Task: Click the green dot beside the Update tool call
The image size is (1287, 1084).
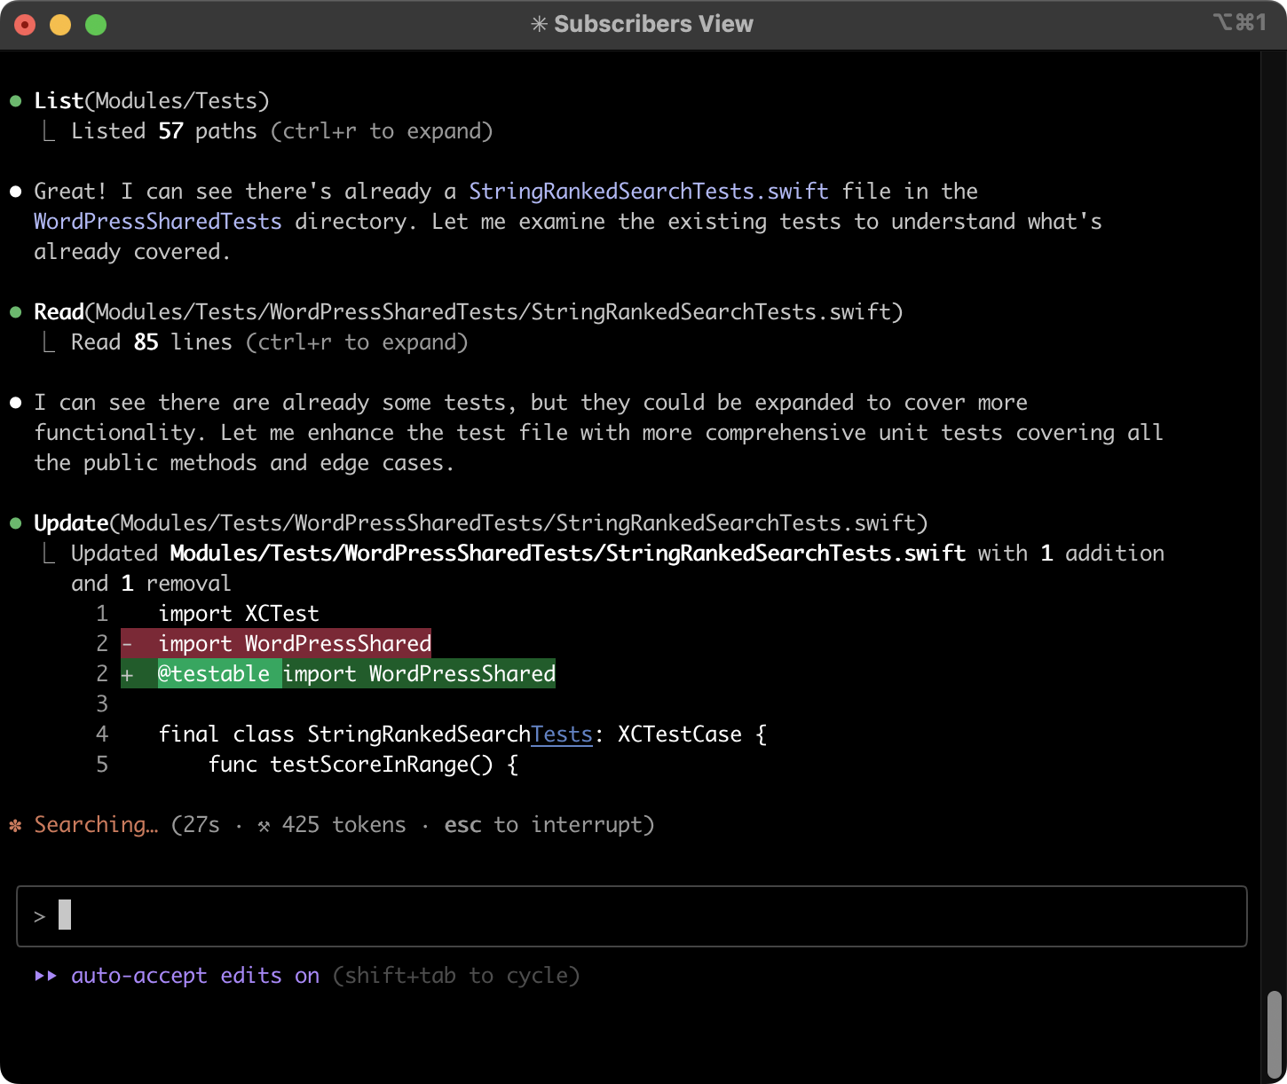Action: [15, 522]
